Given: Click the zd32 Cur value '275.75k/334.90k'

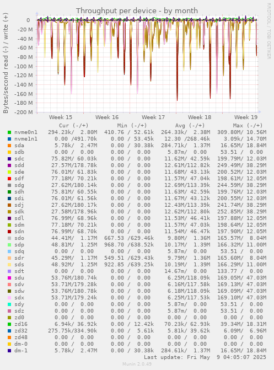Looking at the screenshot, I should [x=72, y=331].
